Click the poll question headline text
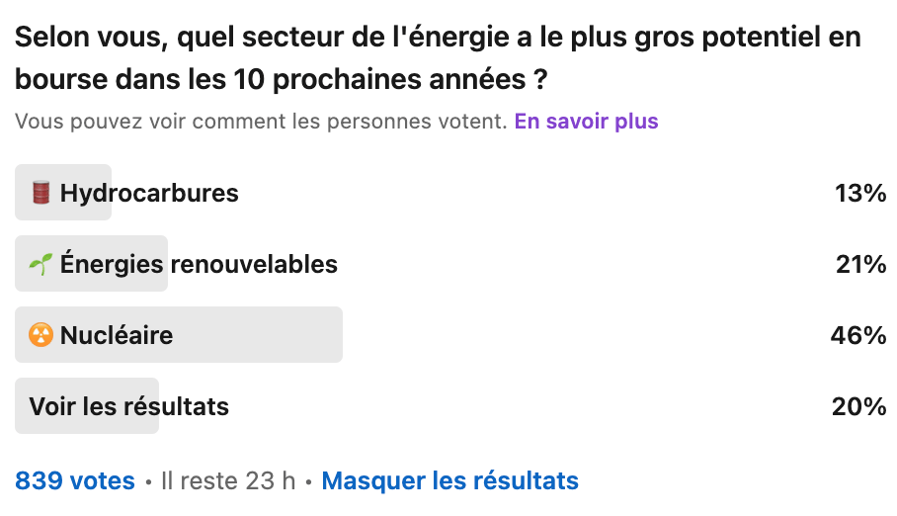This screenshot has width=897, height=516. pos(438,58)
